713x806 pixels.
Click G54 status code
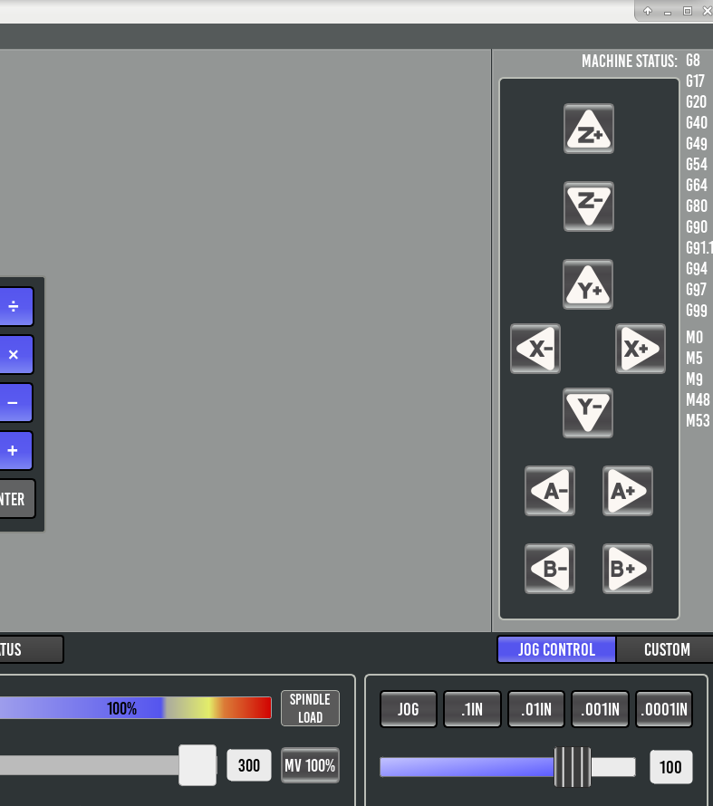pos(697,165)
